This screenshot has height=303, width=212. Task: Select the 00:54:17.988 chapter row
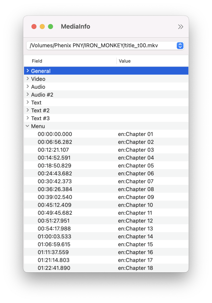pos(54,229)
